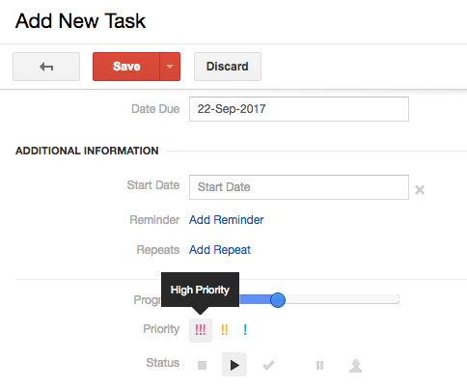
Task: Click the empty part of progress track
Action: [x=343, y=299]
